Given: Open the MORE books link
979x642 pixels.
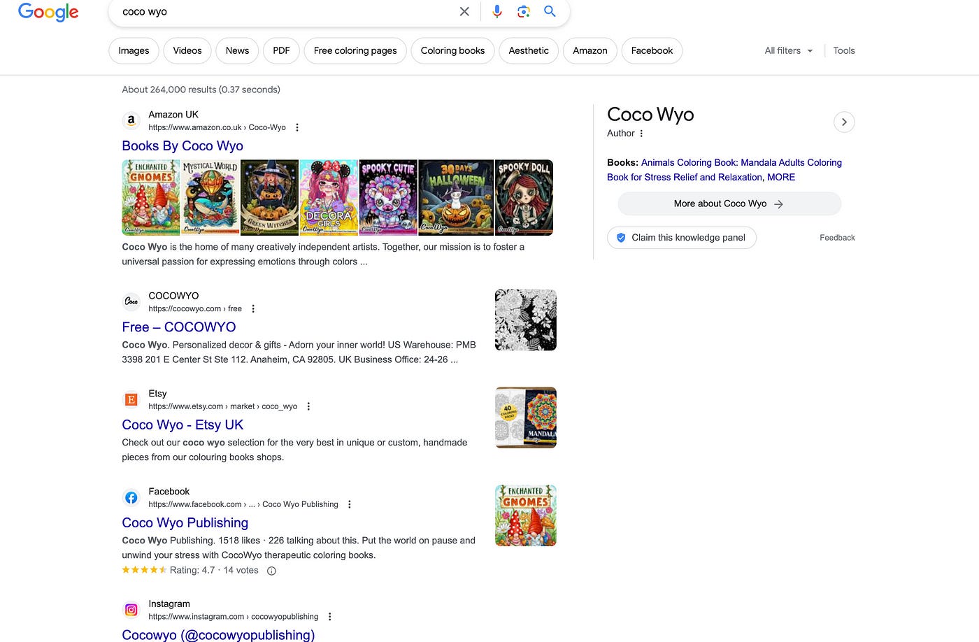Looking at the screenshot, I should point(781,177).
